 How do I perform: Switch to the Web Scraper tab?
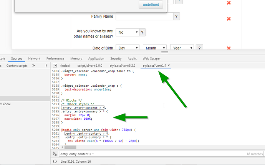[x=152, y=59]
